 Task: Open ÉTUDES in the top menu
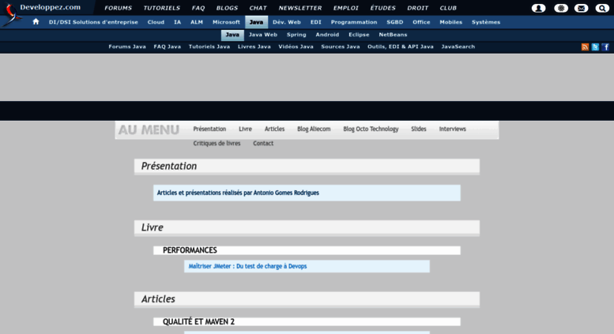[383, 8]
